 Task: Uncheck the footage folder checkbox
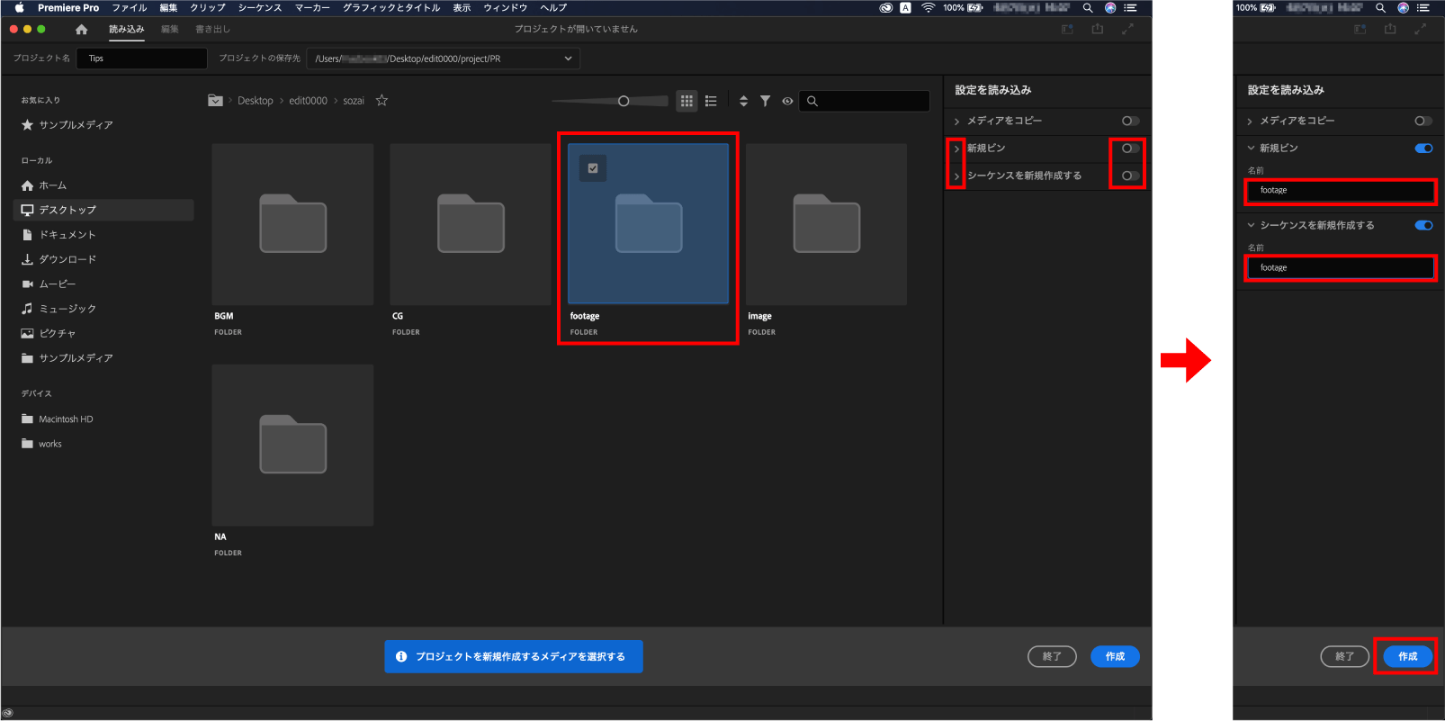pos(593,168)
